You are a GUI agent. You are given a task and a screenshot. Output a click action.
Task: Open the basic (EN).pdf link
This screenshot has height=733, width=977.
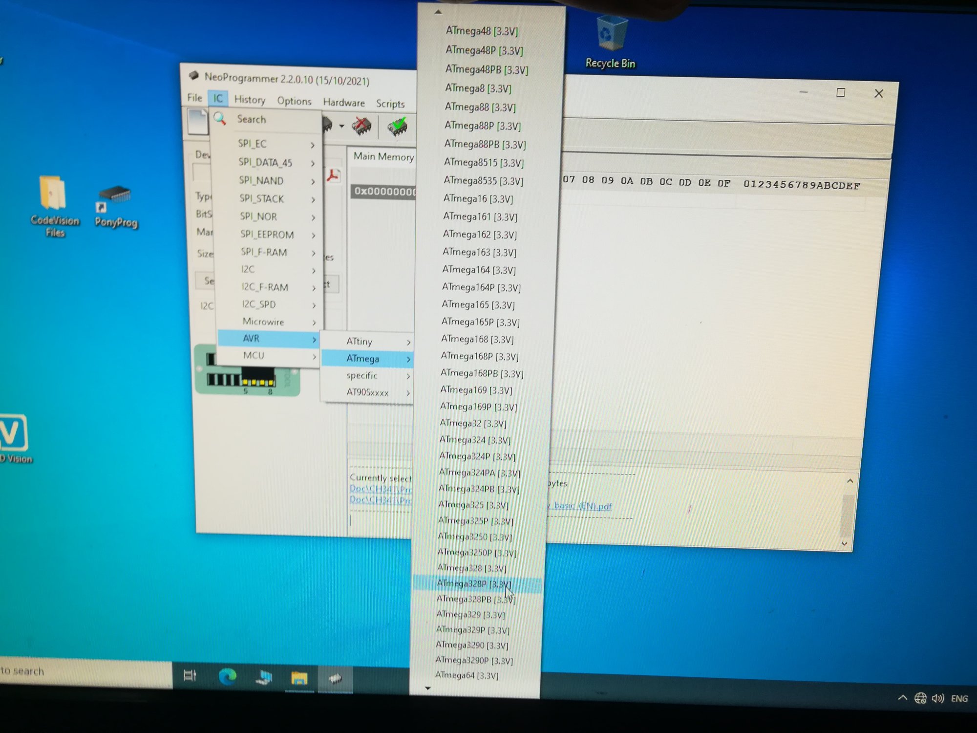(x=580, y=506)
